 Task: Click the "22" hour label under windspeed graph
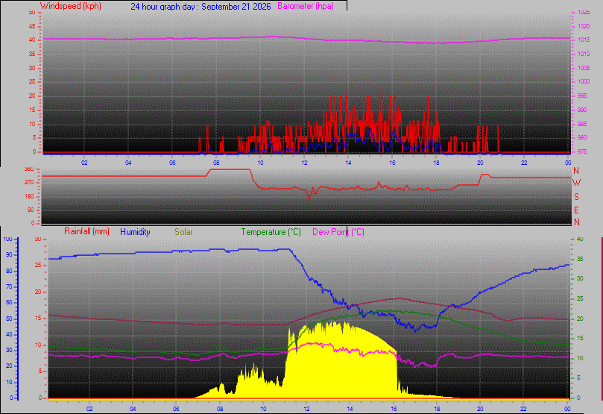click(x=524, y=163)
